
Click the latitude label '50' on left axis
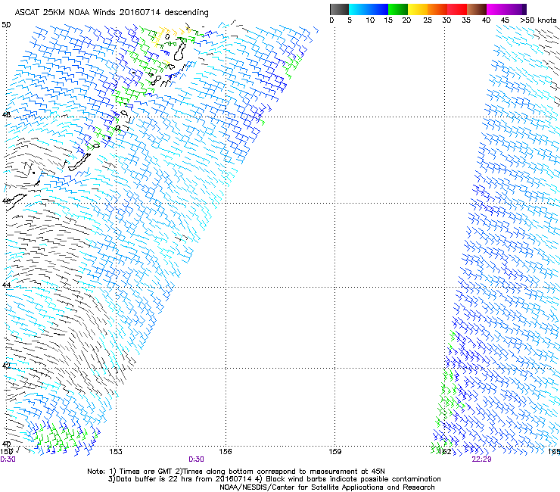tap(6, 25)
